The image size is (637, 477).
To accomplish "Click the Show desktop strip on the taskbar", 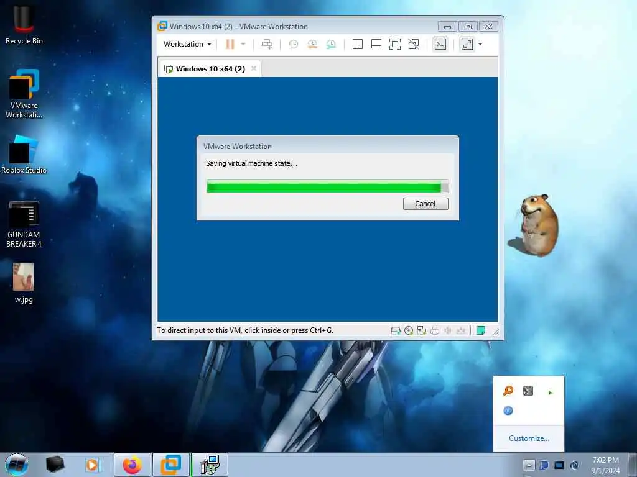I will point(633,465).
